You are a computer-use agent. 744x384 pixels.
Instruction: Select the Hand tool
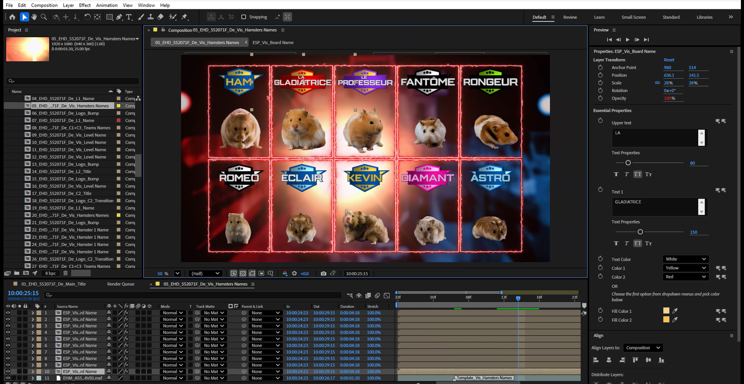click(x=34, y=17)
